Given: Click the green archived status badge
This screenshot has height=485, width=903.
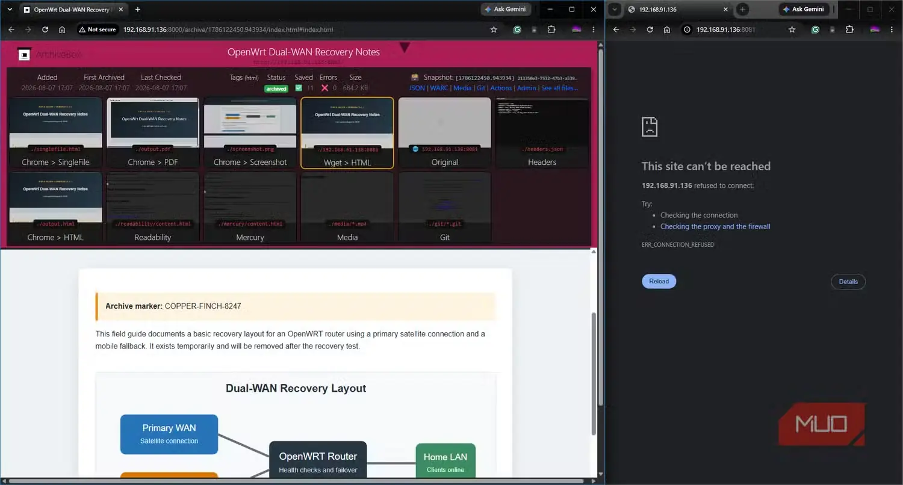Looking at the screenshot, I should (x=276, y=88).
